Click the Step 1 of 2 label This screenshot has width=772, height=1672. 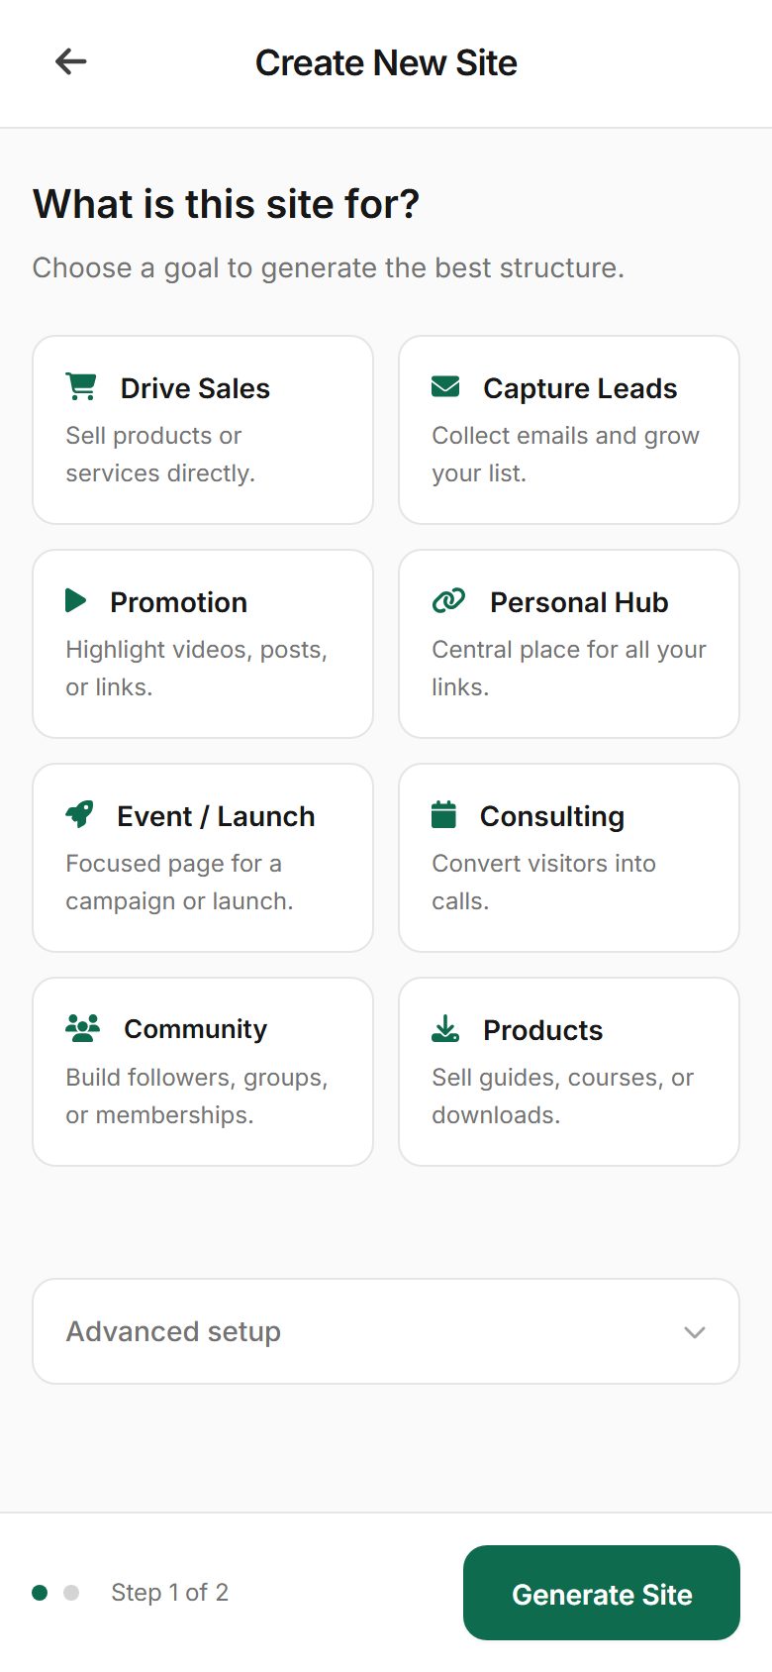pos(169,1593)
